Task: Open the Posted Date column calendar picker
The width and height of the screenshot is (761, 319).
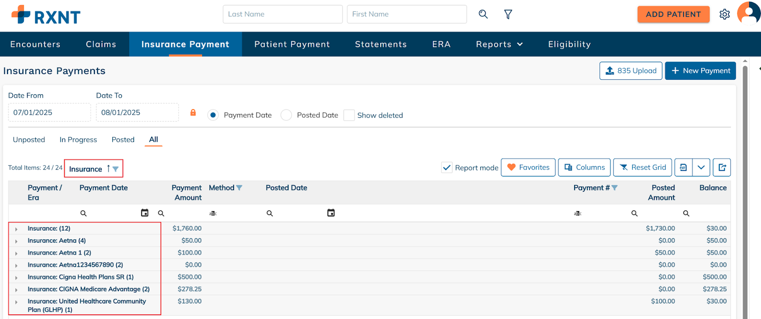Action: click(x=331, y=213)
